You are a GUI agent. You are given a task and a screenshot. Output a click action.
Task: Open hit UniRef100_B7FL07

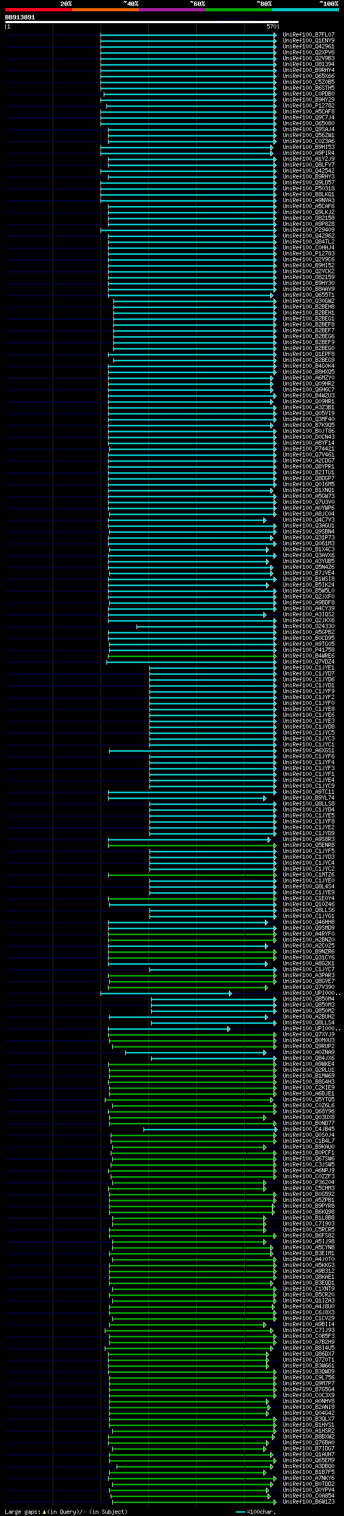(x=309, y=35)
